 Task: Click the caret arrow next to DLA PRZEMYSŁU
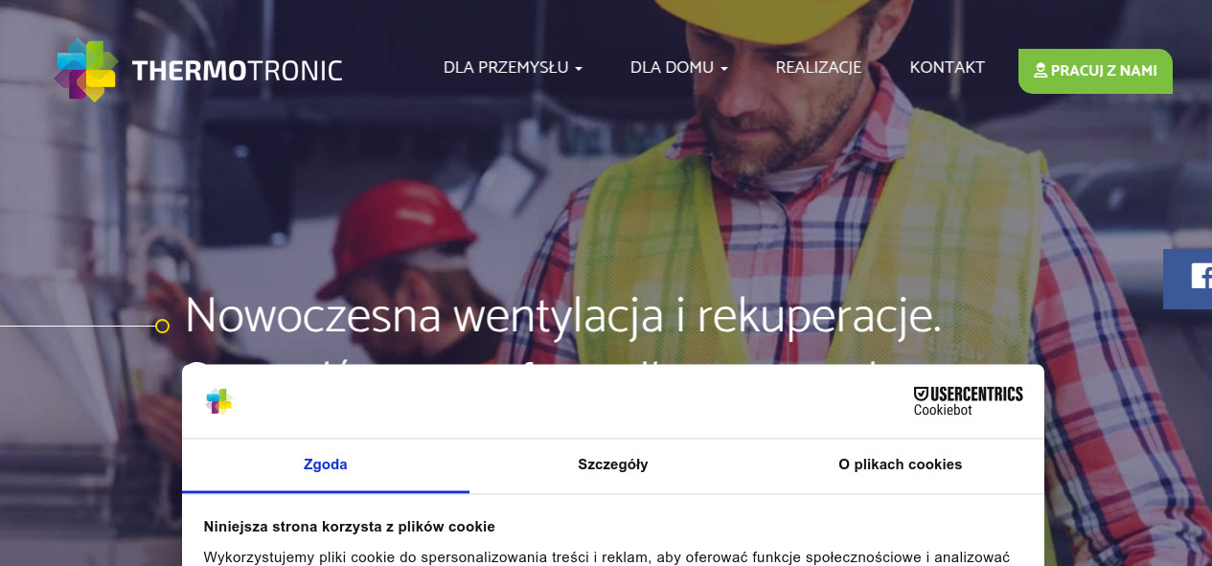579,70
